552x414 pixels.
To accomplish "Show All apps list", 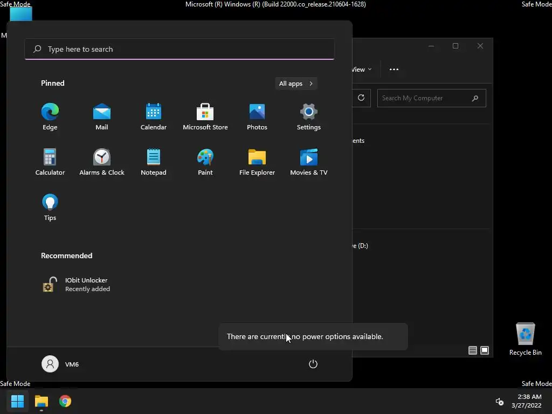I will point(296,84).
